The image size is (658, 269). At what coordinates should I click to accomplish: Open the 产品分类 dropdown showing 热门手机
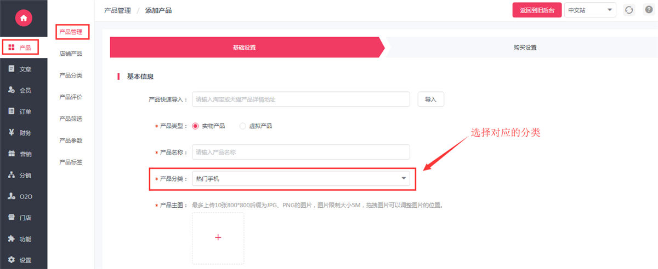pyautogui.click(x=301, y=178)
